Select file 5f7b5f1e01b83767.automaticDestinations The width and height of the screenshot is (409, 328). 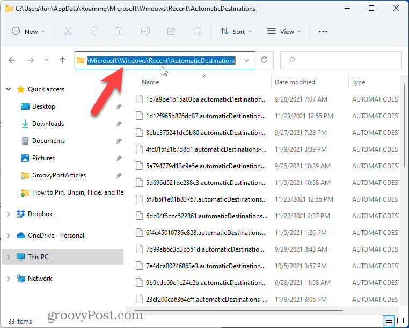click(206, 199)
